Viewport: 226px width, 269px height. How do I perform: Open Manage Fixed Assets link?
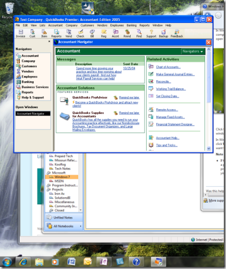pyautogui.click(x=170, y=117)
